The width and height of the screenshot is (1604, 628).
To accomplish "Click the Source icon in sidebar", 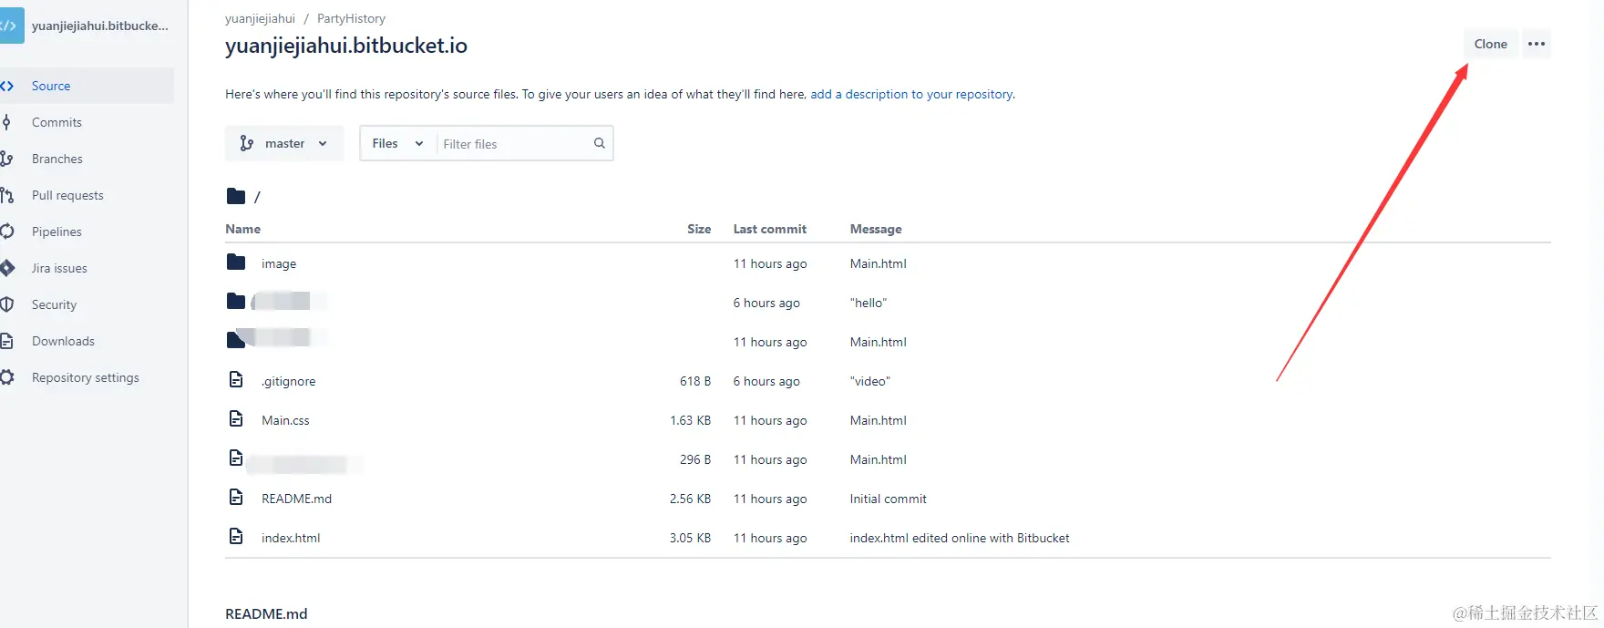I will (x=7, y=86).
